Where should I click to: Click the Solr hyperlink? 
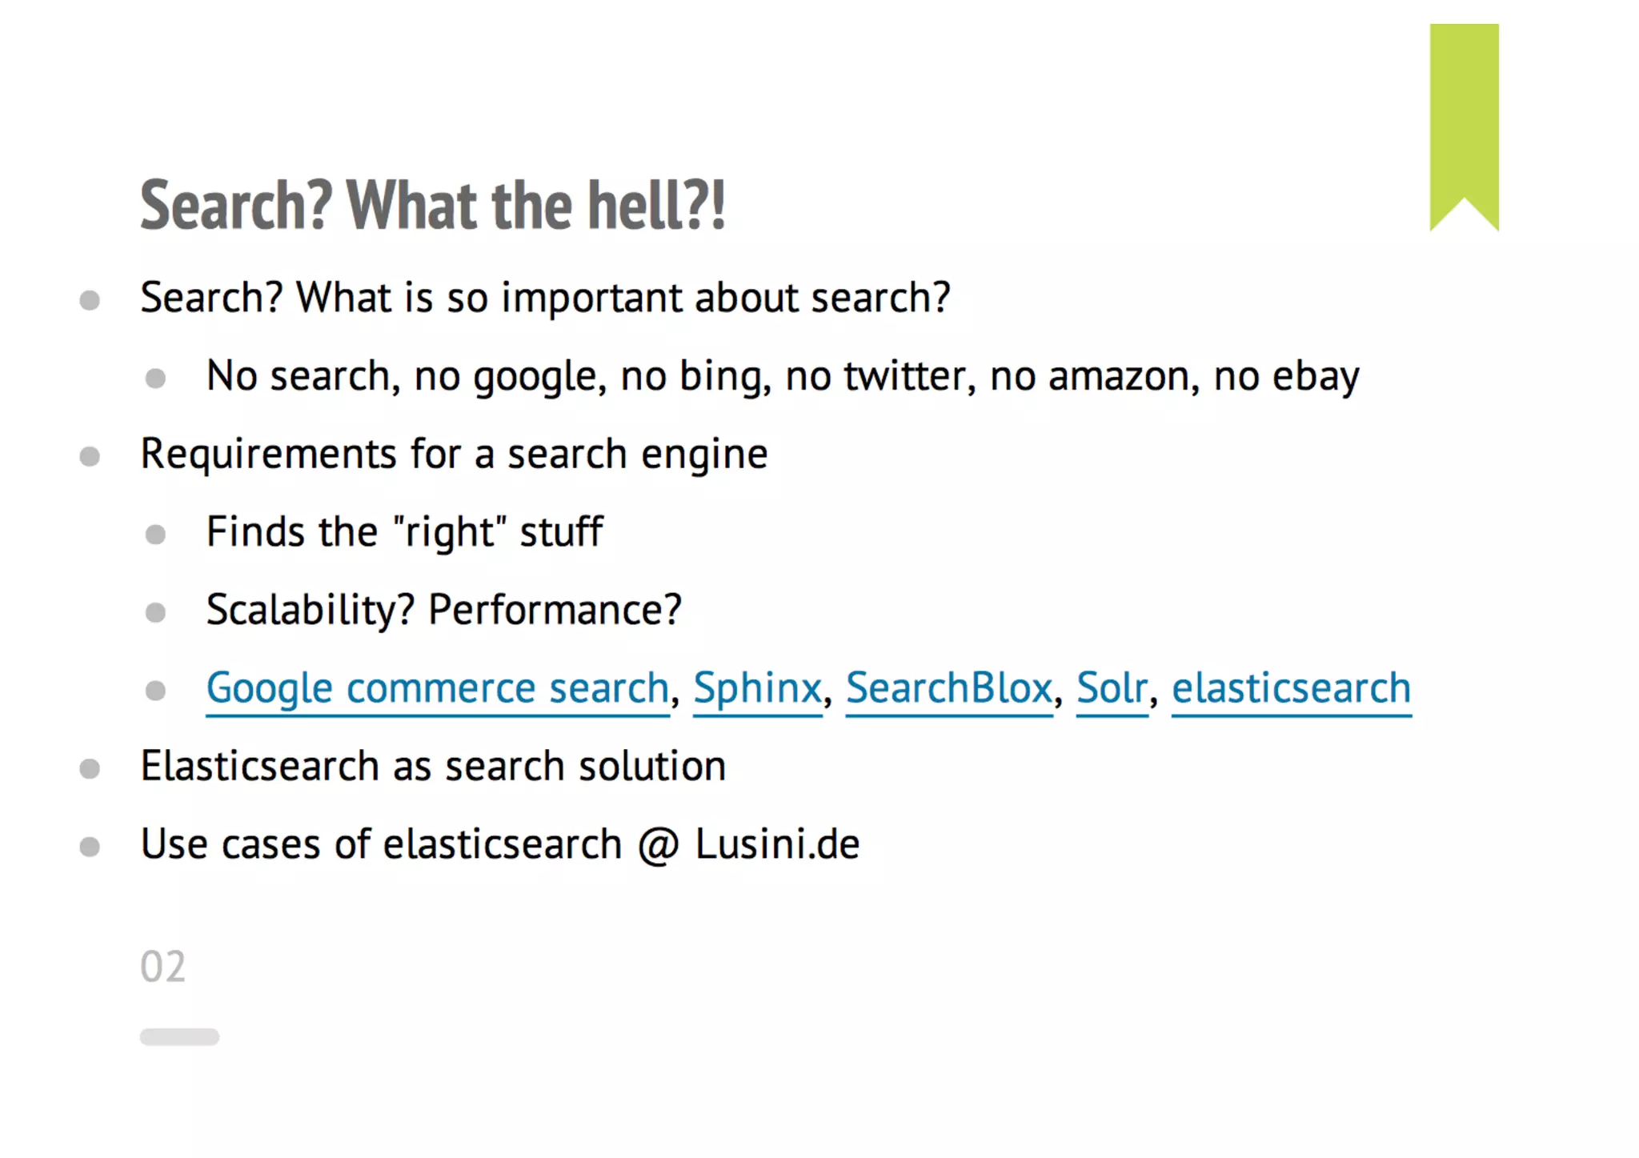[1112, 688]
